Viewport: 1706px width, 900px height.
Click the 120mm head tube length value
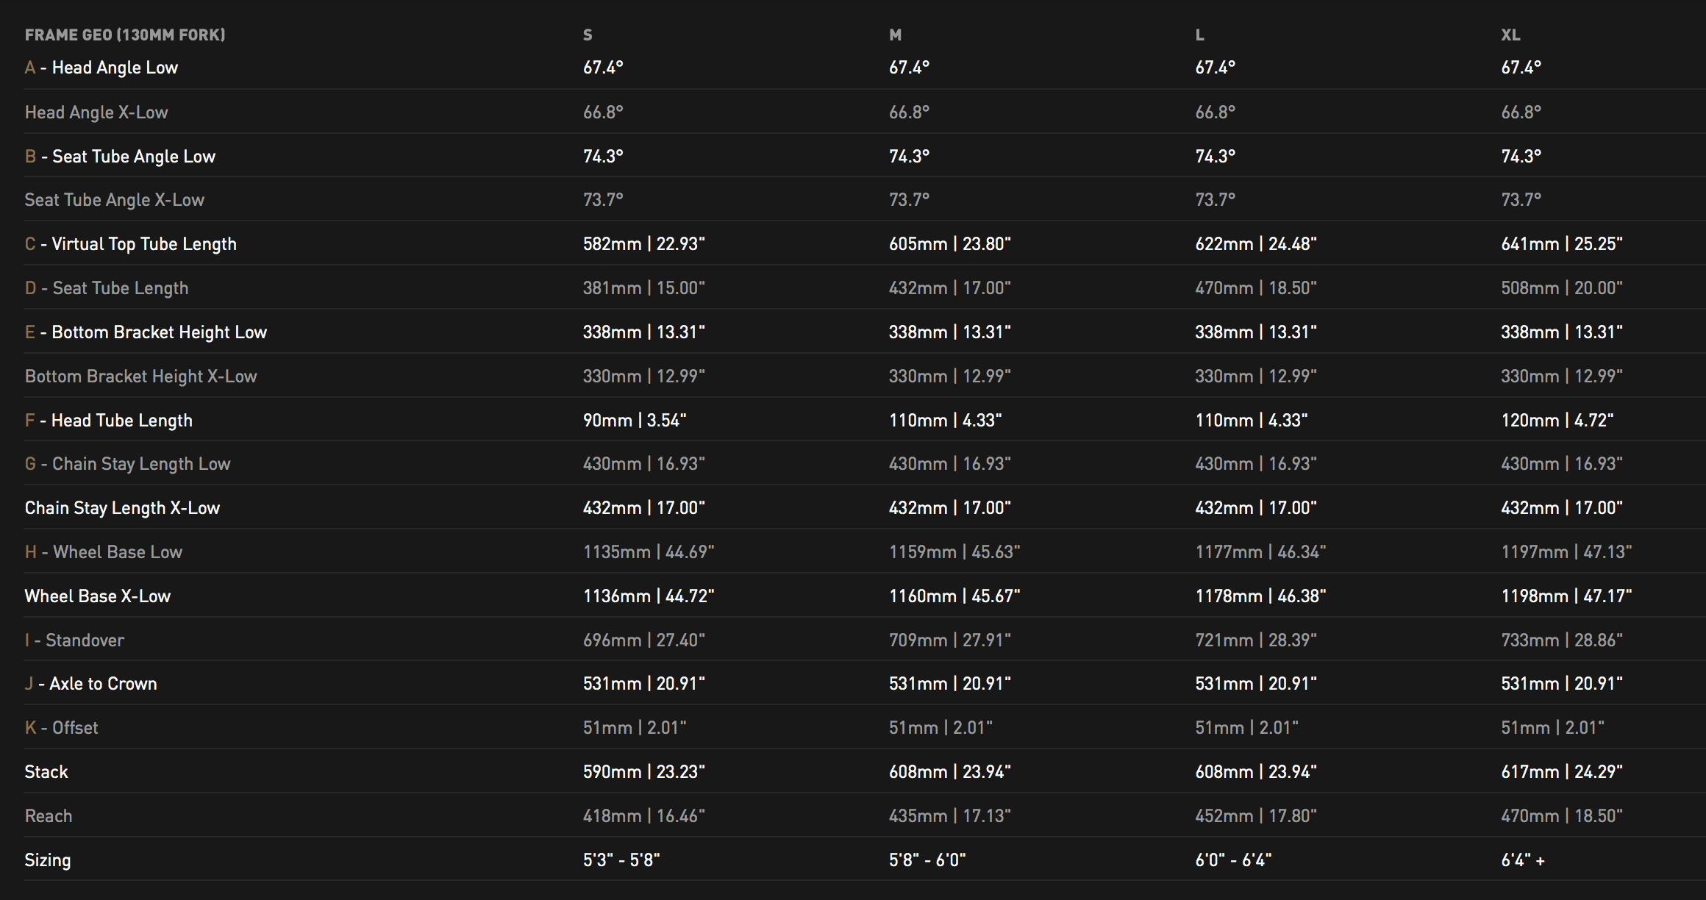[1557, 421]
